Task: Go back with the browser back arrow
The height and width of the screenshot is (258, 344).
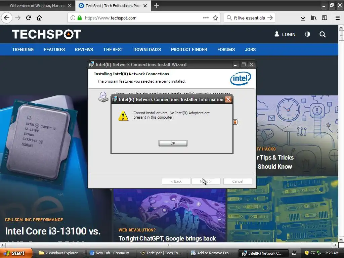Action: click(7, 18)
